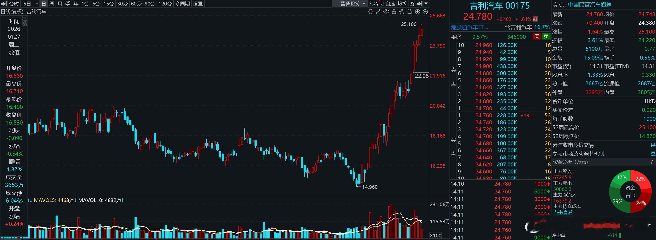Image resolution: width=656 pixels, height=240 pixels.
Task: Collapse the left panel with the top-left arrow icon
Action: pyautogui.click(x=4, y=4)
